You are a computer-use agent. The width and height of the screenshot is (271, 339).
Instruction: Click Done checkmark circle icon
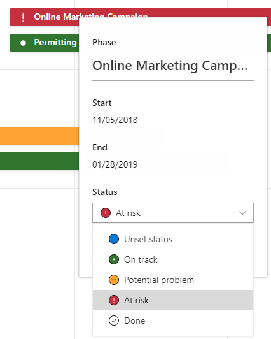click(x=114, y=321)
